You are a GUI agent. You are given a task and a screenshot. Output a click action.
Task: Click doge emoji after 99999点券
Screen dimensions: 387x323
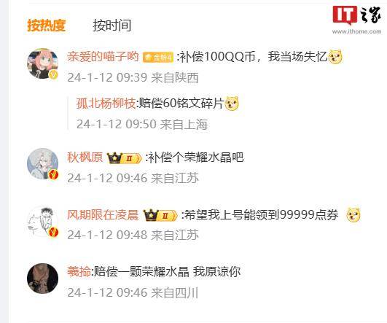click(x=353, y=214)
